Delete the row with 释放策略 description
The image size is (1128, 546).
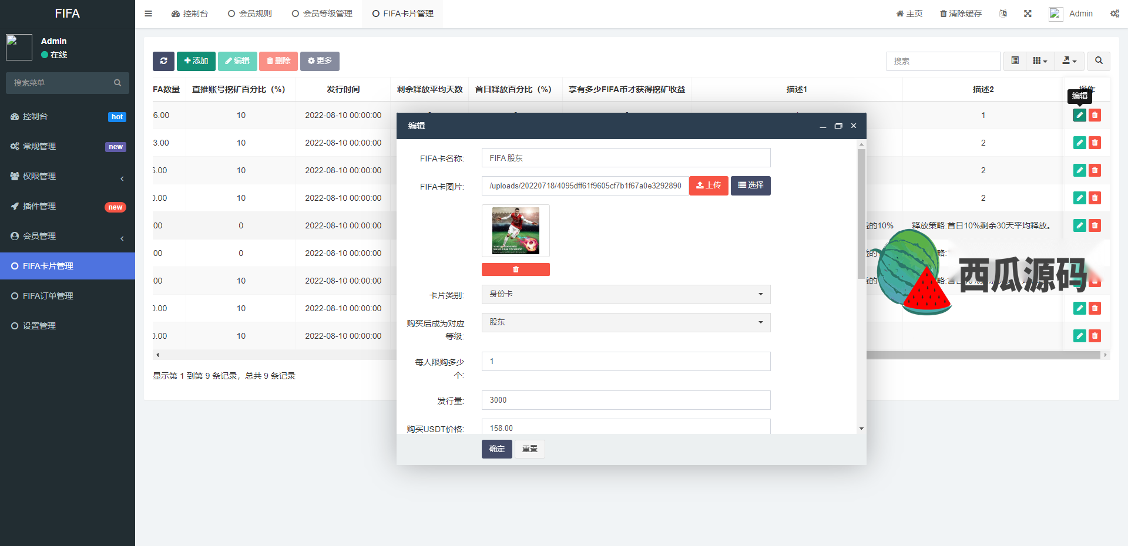click(1095, 225)
